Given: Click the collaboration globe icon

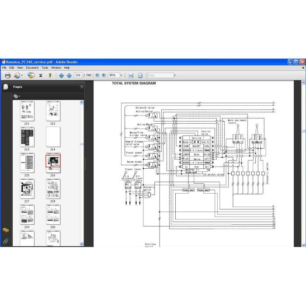Looking at the screenshot, I should tap(31, 75).
